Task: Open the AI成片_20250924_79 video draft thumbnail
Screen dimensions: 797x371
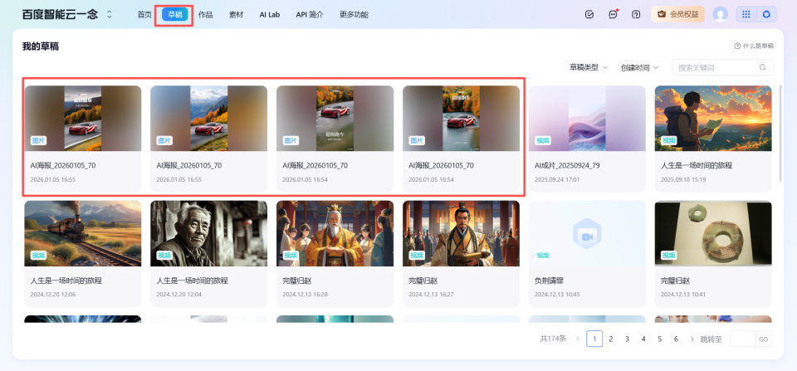Action: pos(587,118)
